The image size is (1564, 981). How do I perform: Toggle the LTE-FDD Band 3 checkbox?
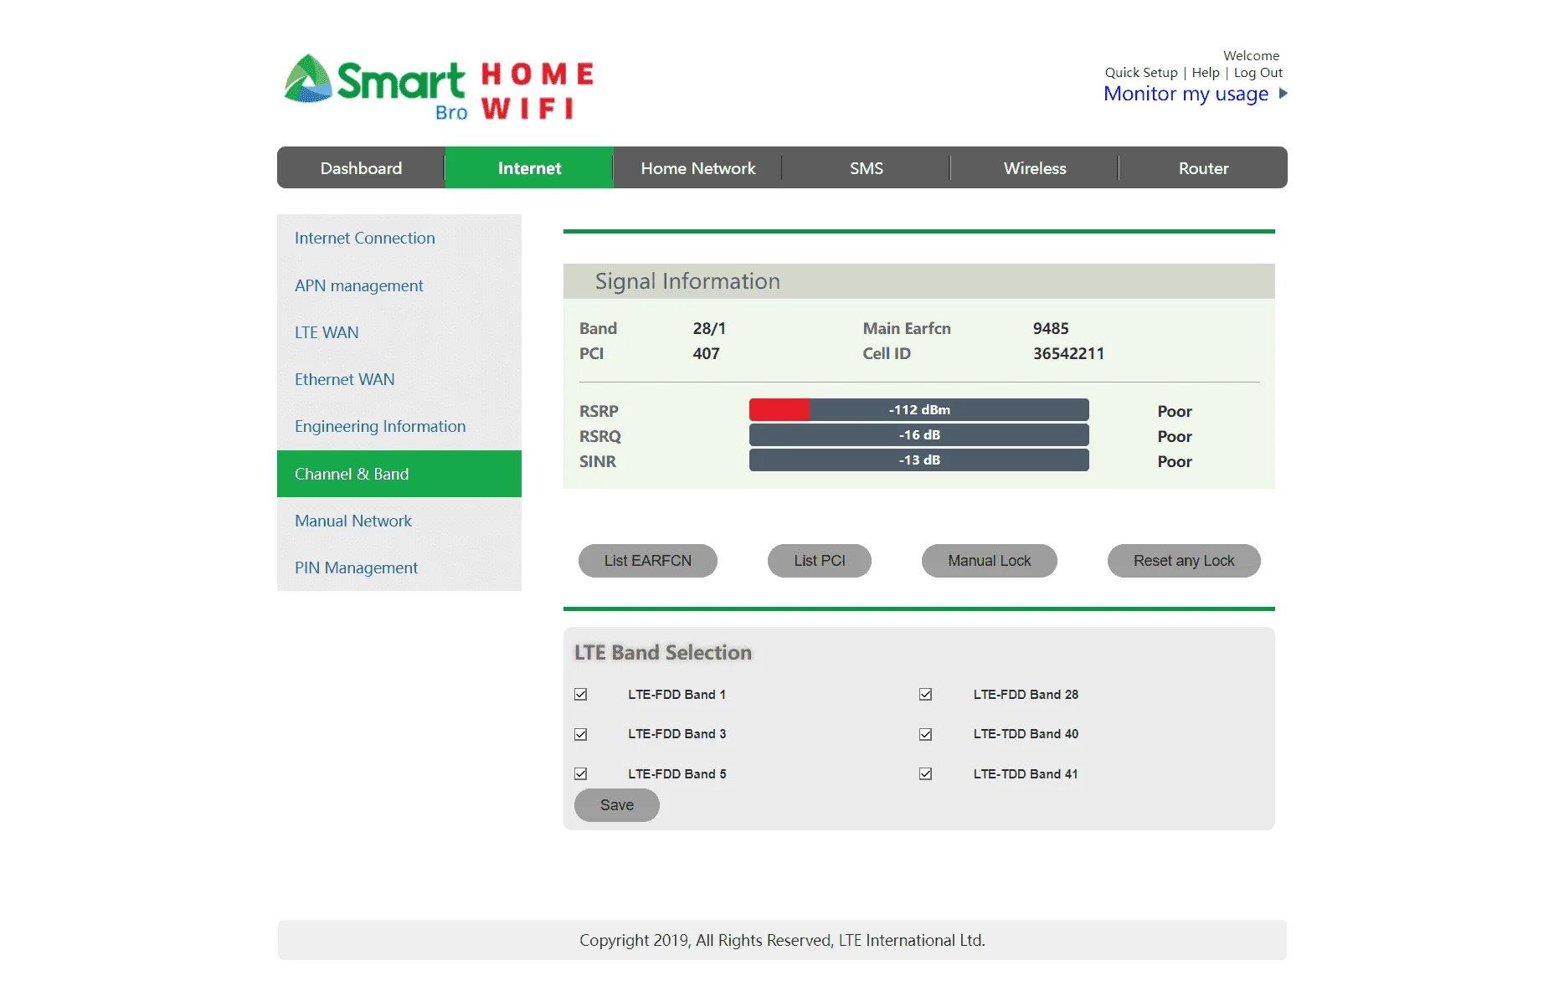(x=581, y=734)
